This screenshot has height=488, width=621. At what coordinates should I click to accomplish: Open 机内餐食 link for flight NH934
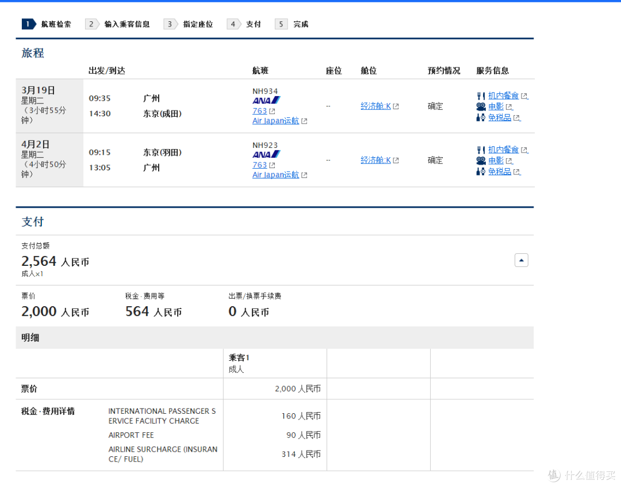503,96
